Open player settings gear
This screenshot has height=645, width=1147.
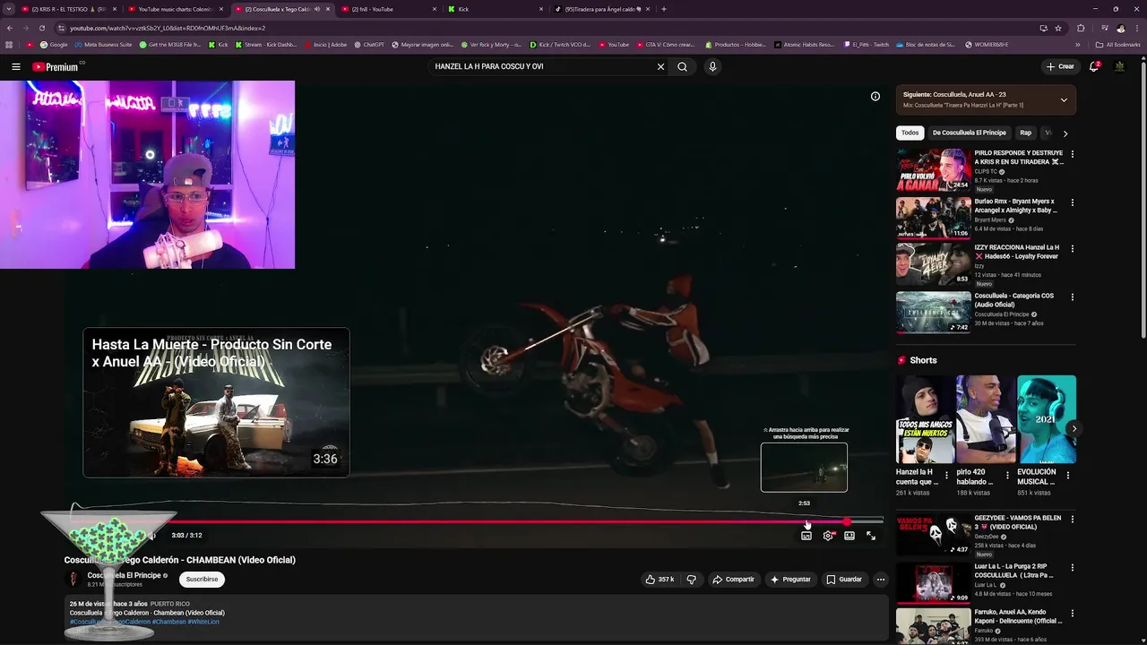point(828,536)
